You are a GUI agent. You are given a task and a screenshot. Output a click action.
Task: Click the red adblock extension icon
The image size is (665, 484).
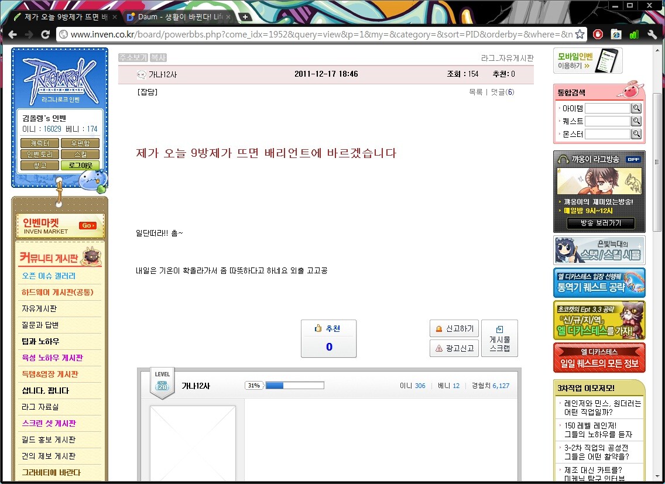[598, 35]
